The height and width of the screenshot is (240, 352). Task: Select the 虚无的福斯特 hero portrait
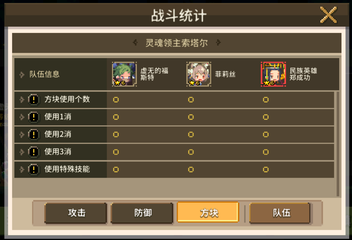point(124,74)
